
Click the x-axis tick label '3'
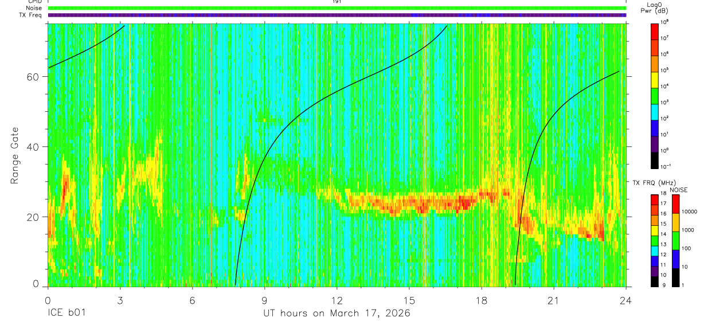coord(120,299)
